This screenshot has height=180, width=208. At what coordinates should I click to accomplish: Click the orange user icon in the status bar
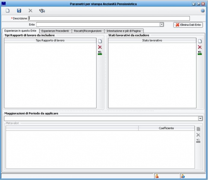click(157, 176)
